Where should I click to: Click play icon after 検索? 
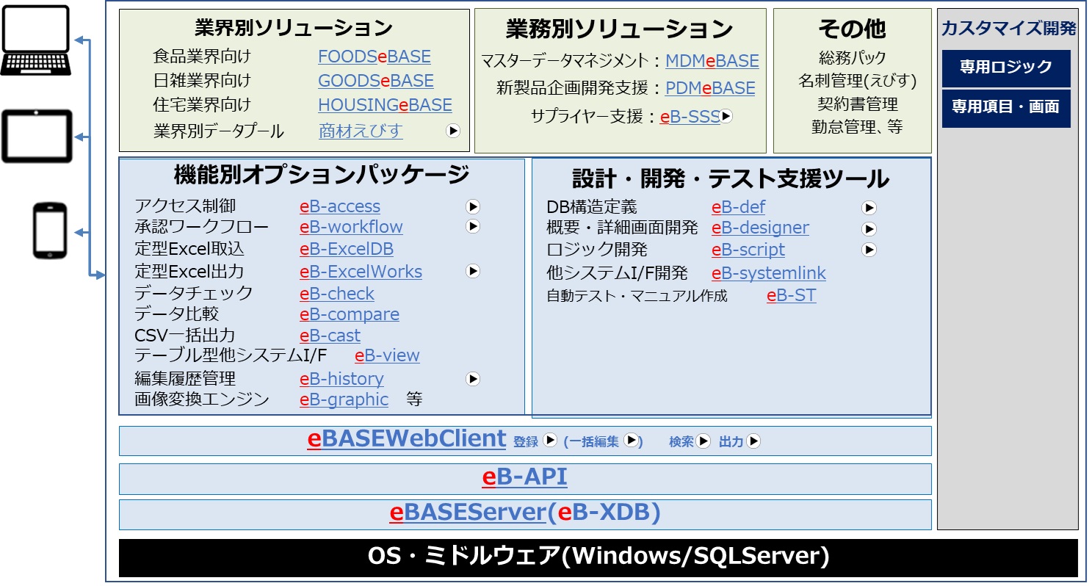coord(703,441)
